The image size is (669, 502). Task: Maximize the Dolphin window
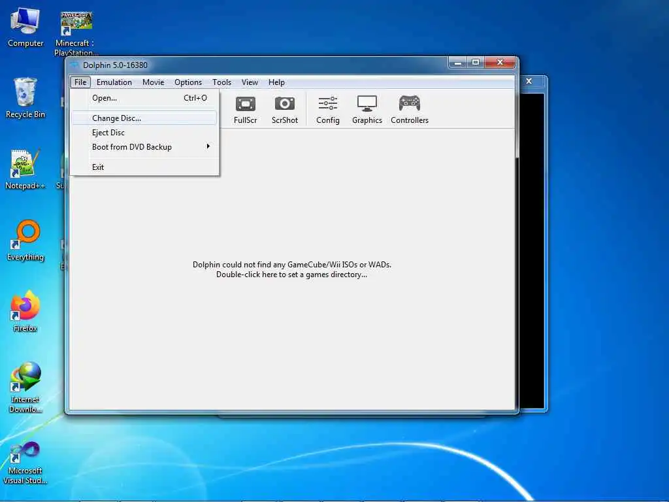[476, 63]
